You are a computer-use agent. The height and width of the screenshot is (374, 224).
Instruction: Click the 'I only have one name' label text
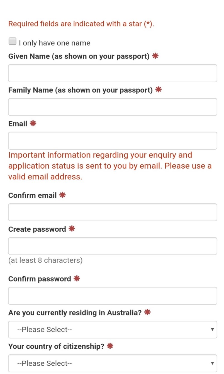pos(55,43)
